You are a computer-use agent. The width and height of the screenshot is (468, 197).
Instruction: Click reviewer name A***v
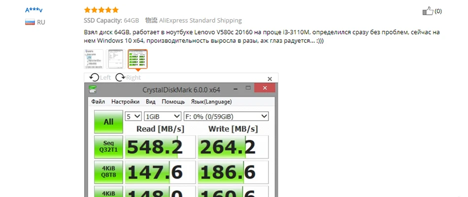(33, 10)
